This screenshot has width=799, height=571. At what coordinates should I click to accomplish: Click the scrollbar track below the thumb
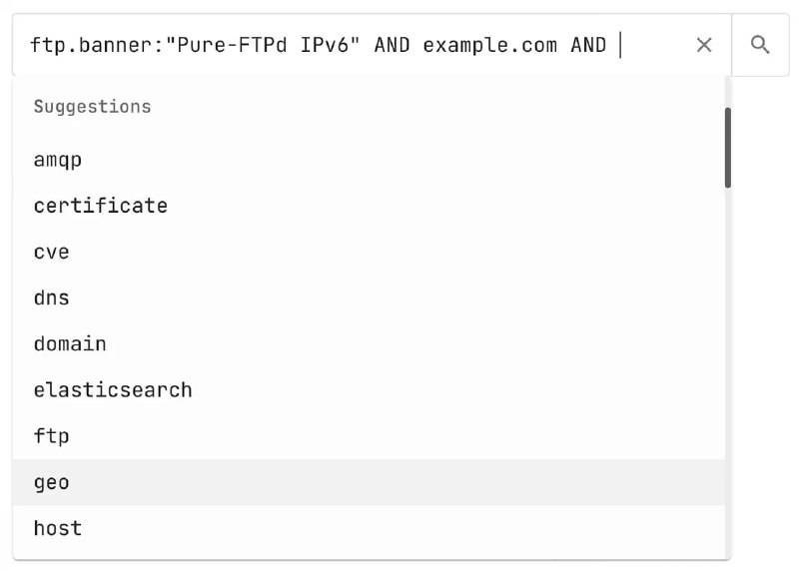(x=728, y=371)
